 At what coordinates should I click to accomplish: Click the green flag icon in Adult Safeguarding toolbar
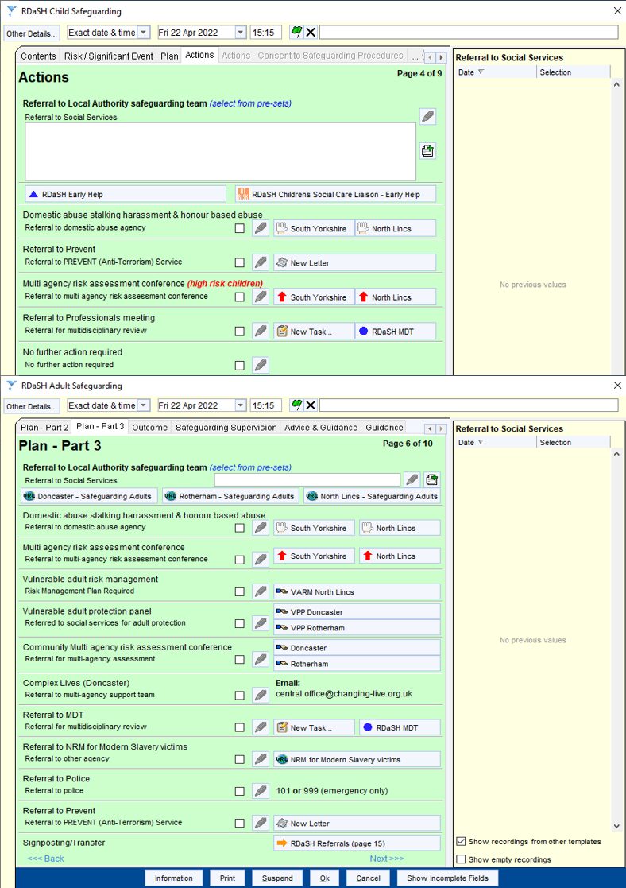[x=296, y=405]
